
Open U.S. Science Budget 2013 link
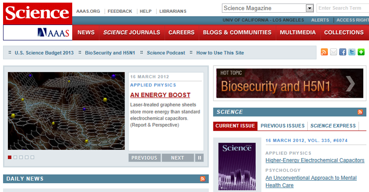pos(44,53)
